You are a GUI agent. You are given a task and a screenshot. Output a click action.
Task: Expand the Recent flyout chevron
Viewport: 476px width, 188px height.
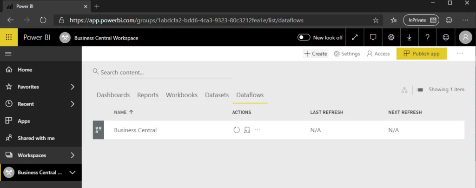click(73, 104)
